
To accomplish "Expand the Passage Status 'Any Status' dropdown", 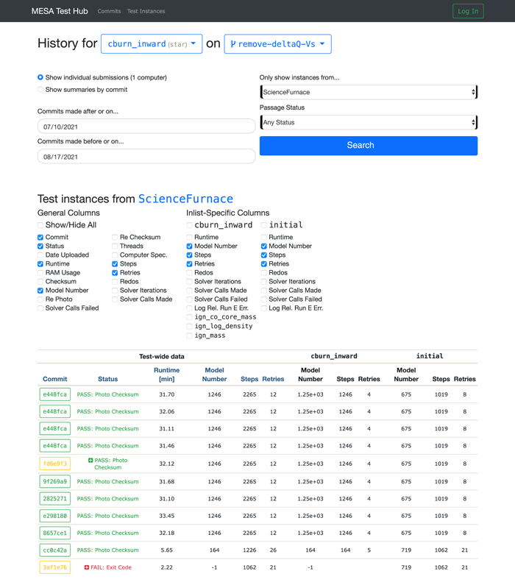I will tap(368, 122).
